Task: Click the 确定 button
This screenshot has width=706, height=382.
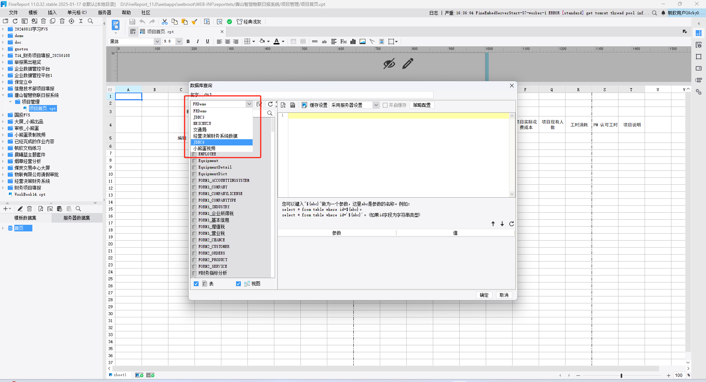Action: [484, 295]
